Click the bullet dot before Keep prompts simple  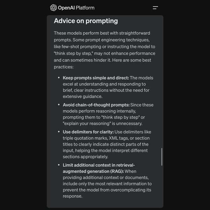click(59, 78)
